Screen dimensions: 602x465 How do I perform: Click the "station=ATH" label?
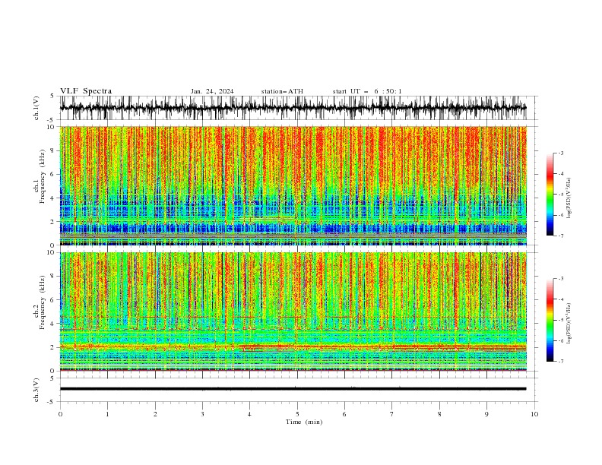[x=282, y=91]
